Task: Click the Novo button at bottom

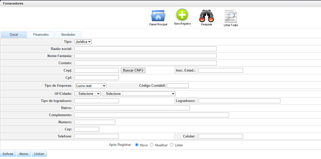Action: tap(24, 154)
